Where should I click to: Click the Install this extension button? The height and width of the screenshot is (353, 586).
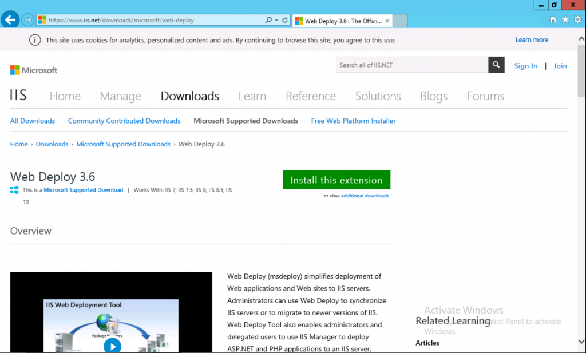tap(336, 180)
